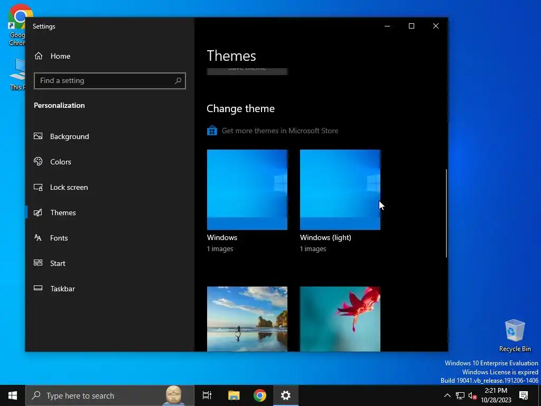Select the Recycle Bin desktop icon
541x406 pixels.
[515, 336]
